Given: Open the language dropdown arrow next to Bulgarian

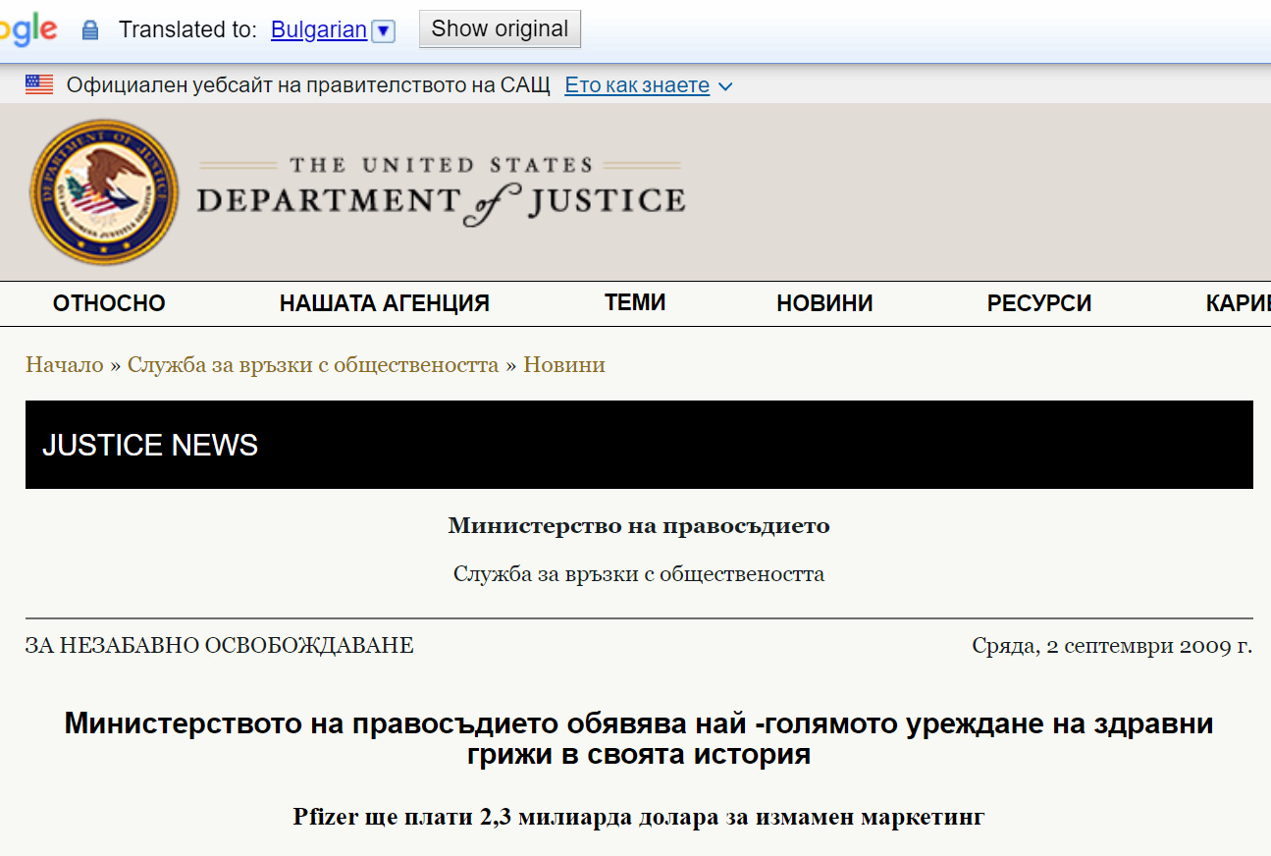Looking at the screenshot, I should point(384,31).
